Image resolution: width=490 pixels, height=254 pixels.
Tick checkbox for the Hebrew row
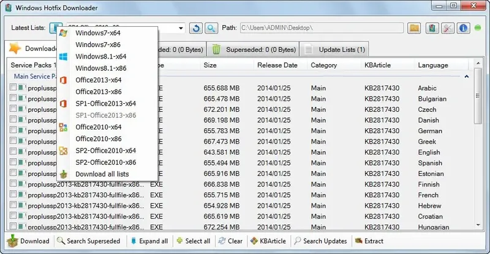tap(13, 205)
